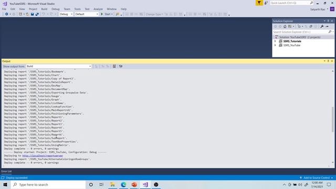Open Solution Explorer window options dropdown
Viewport: 336px width, 189px height.
324,21
